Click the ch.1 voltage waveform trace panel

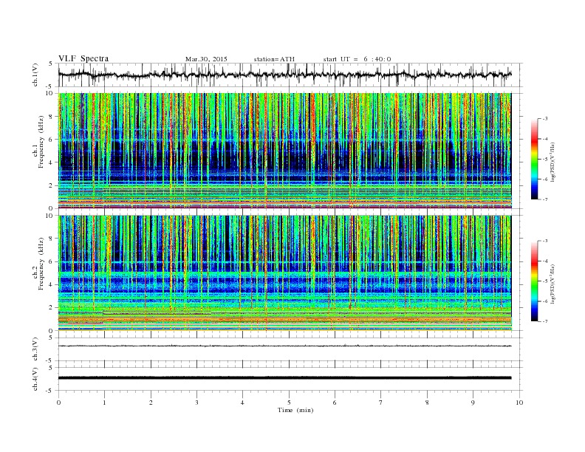(x=290, y=75)
